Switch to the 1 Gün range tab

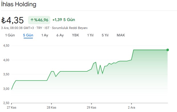10,35
